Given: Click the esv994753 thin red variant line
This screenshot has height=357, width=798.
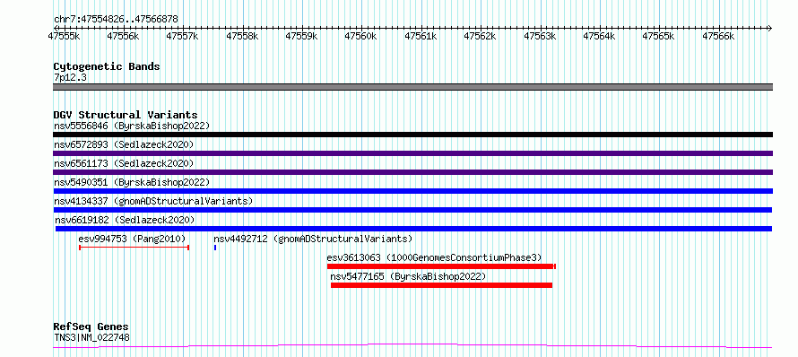Looking at the screenshot, I should 134,248.
